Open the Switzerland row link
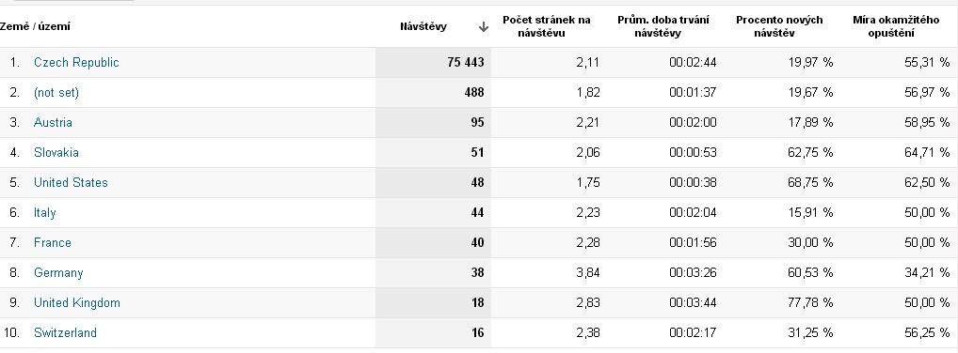 point(65,333)
